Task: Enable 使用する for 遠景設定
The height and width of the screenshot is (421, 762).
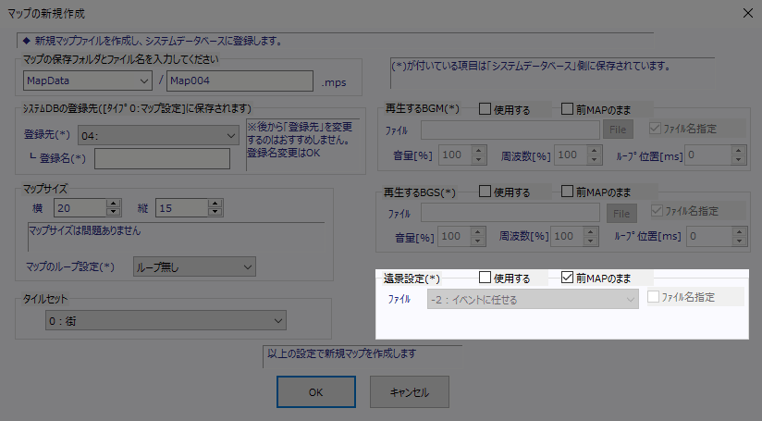Action: tap(485, 278)
